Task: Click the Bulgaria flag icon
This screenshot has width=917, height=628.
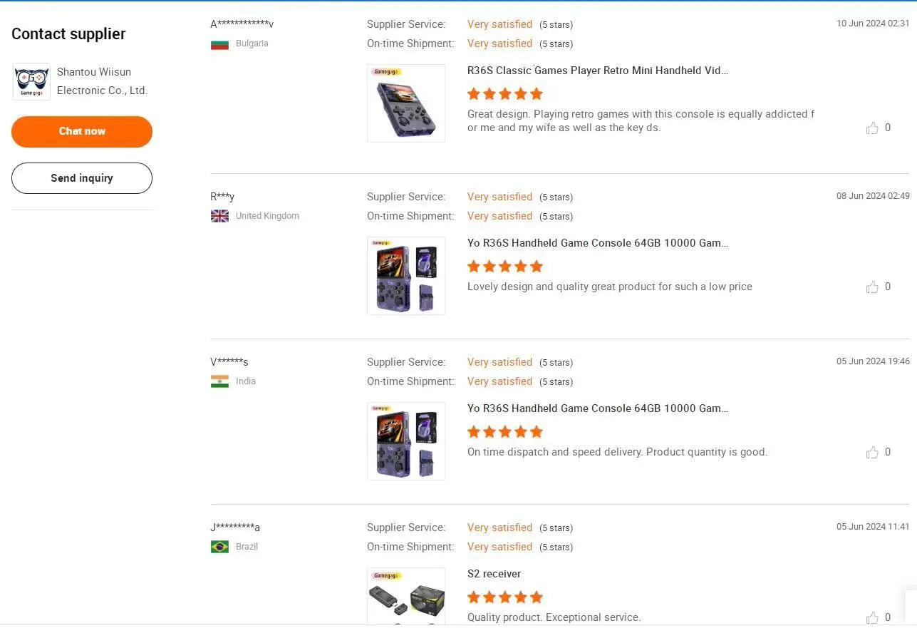Action: (x=219, y=44)
